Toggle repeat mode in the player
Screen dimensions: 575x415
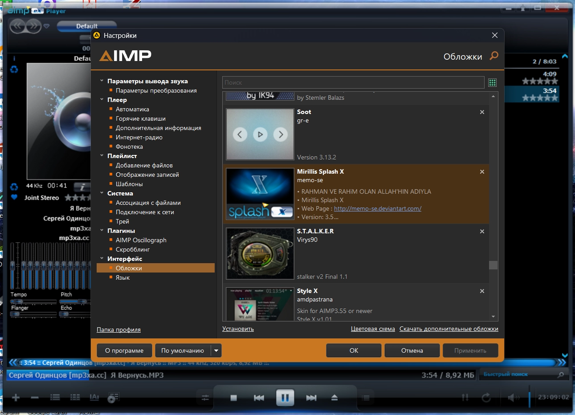(x=486, y=397)
